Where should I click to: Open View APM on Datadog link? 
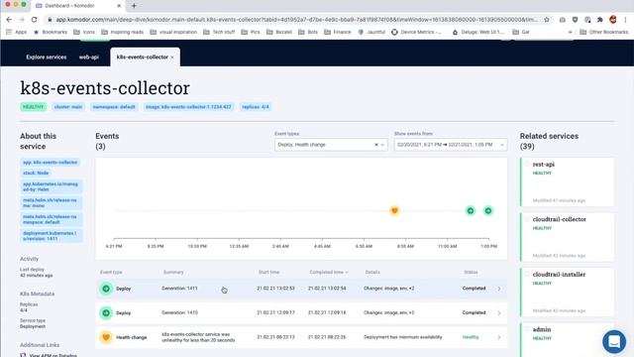click(53, 355)
